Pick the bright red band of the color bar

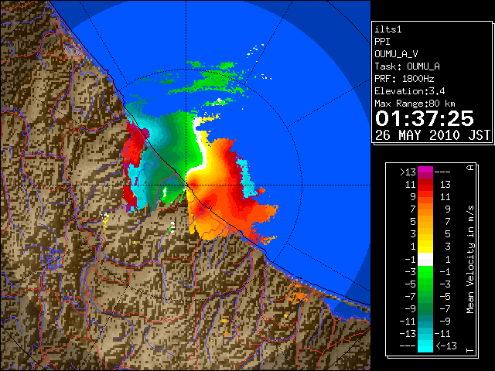[x=425, y=188]
